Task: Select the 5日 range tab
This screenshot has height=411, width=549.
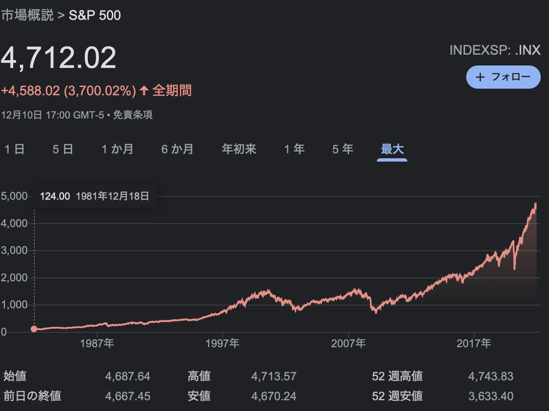Action: pos(63,149)
